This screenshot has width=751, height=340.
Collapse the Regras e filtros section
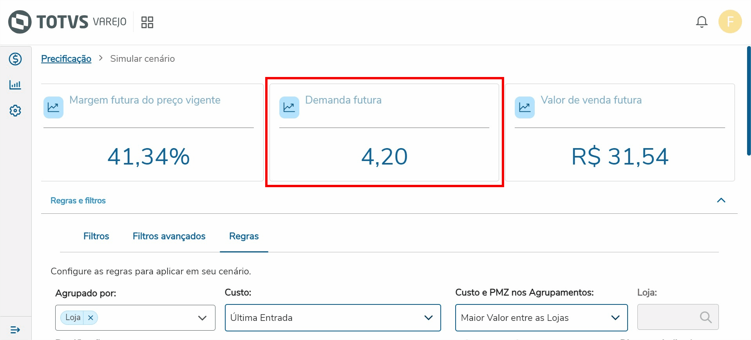click(x=721, y=200)
